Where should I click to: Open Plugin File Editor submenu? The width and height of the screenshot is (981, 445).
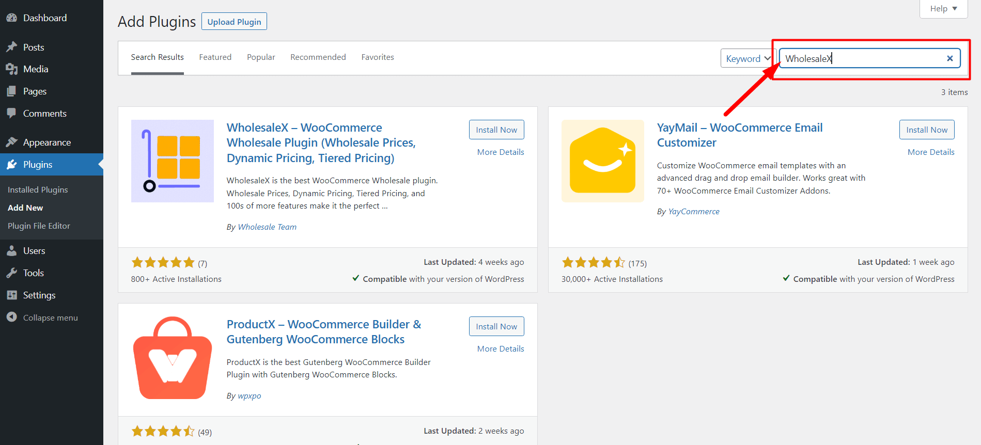[39, 226]
